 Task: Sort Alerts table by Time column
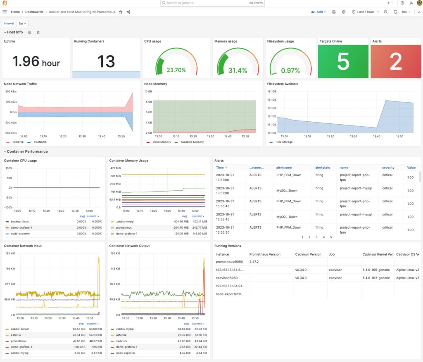pos(221,168)
